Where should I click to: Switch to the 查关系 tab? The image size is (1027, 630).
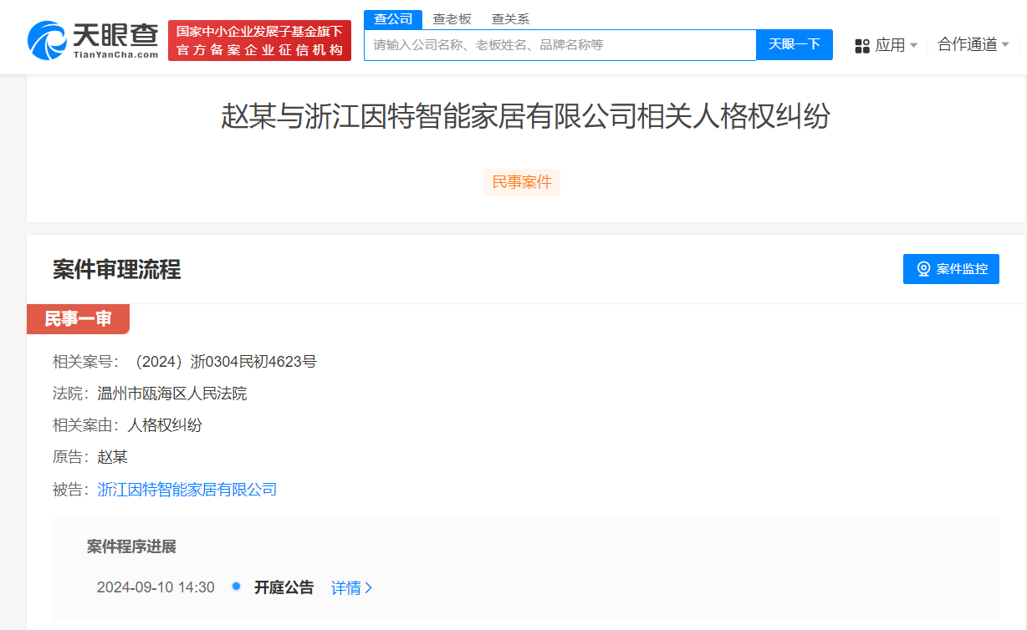(x=509, y=18)
